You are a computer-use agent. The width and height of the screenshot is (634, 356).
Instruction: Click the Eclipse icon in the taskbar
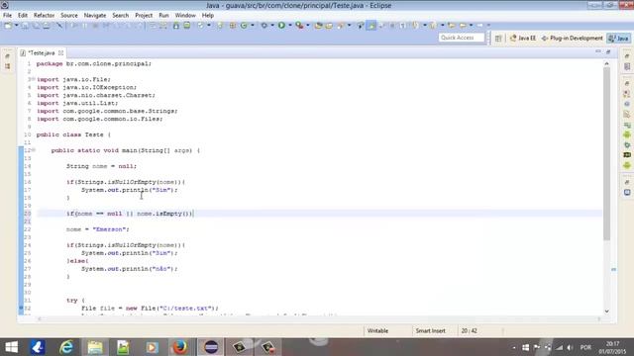[211, 347]
